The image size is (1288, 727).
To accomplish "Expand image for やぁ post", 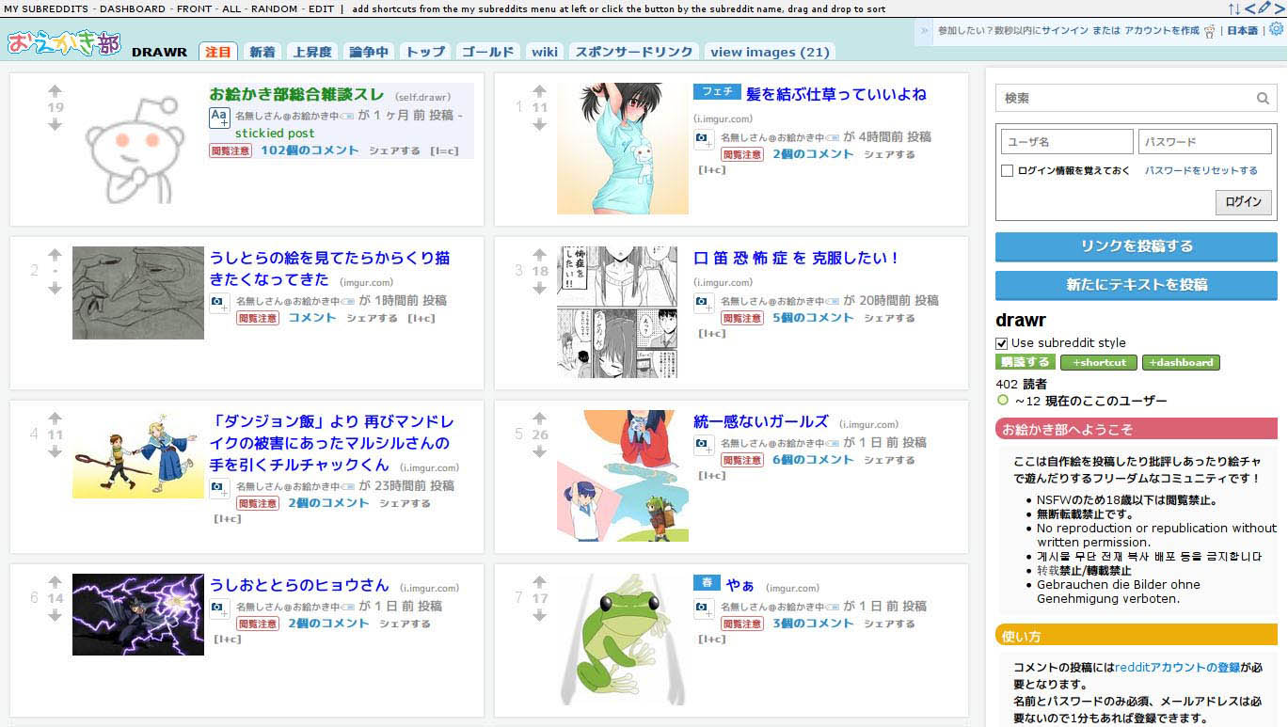I will (704, 608).
